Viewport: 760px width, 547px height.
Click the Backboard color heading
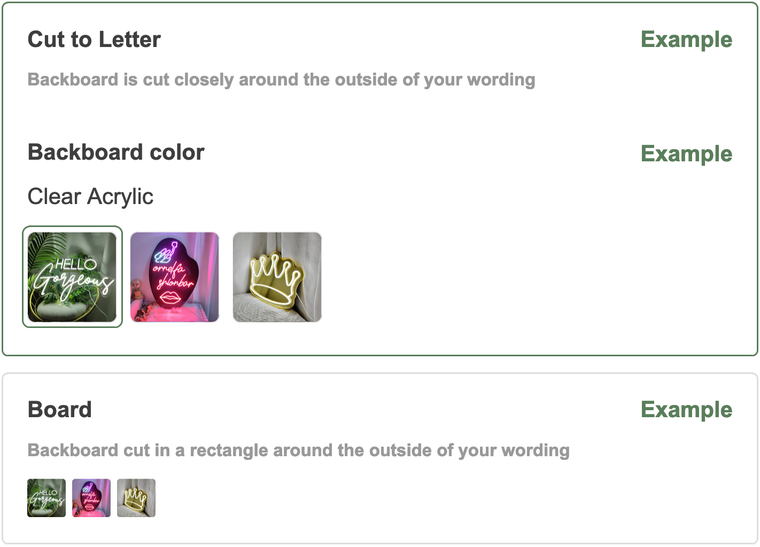pos(116,152)
